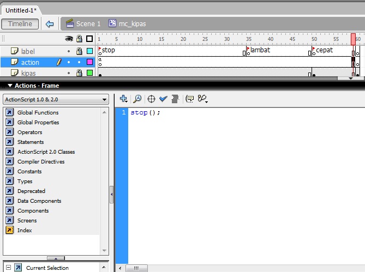Switch to the Untitled-1* document tab
This screenshot has height=272, width=365.
click(21, 10)
